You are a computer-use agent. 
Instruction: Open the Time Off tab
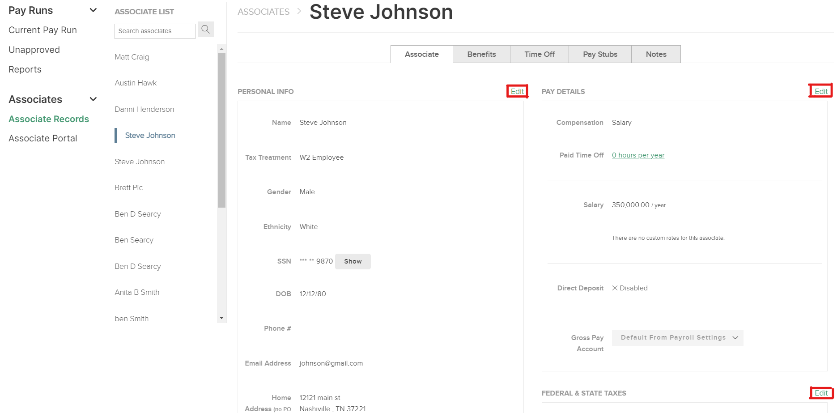click(539, 54)
